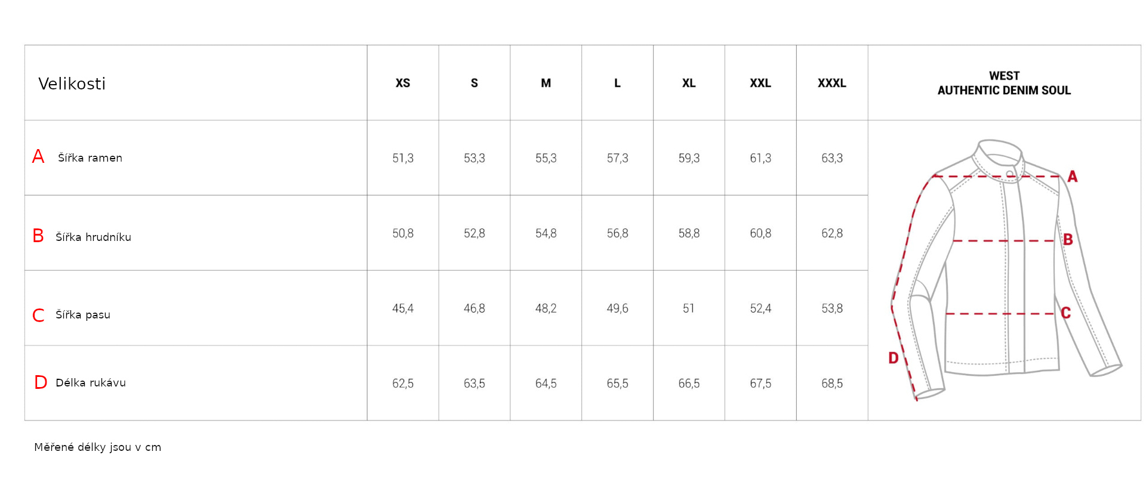This screenshot has width=1146, height=501.
Task: Click shoulder width value 57,3 for L
Action: (x=617, y=158)
